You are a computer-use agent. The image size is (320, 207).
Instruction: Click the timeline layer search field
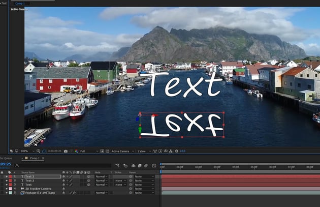click(61, 165)
